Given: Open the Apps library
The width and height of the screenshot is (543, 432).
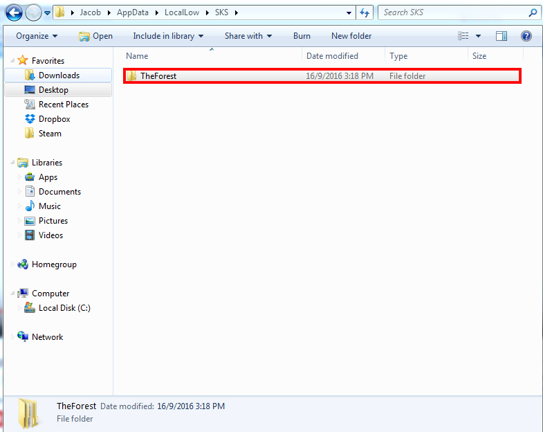Looking at the screenshot, I should coord(48,177).
